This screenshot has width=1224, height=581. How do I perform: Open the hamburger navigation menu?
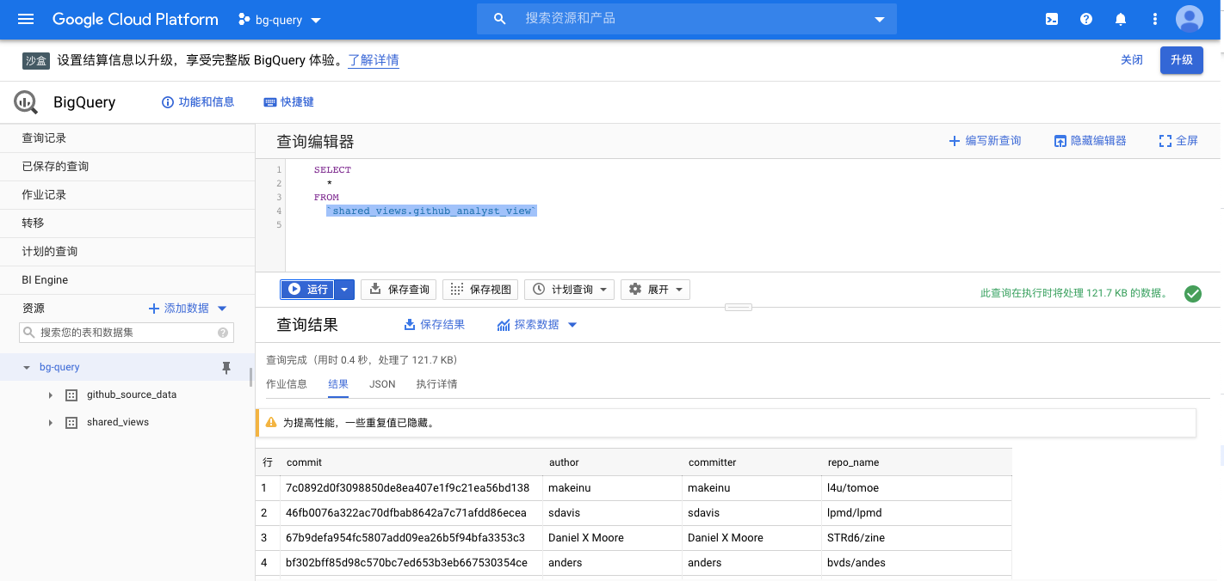[26, 19]
